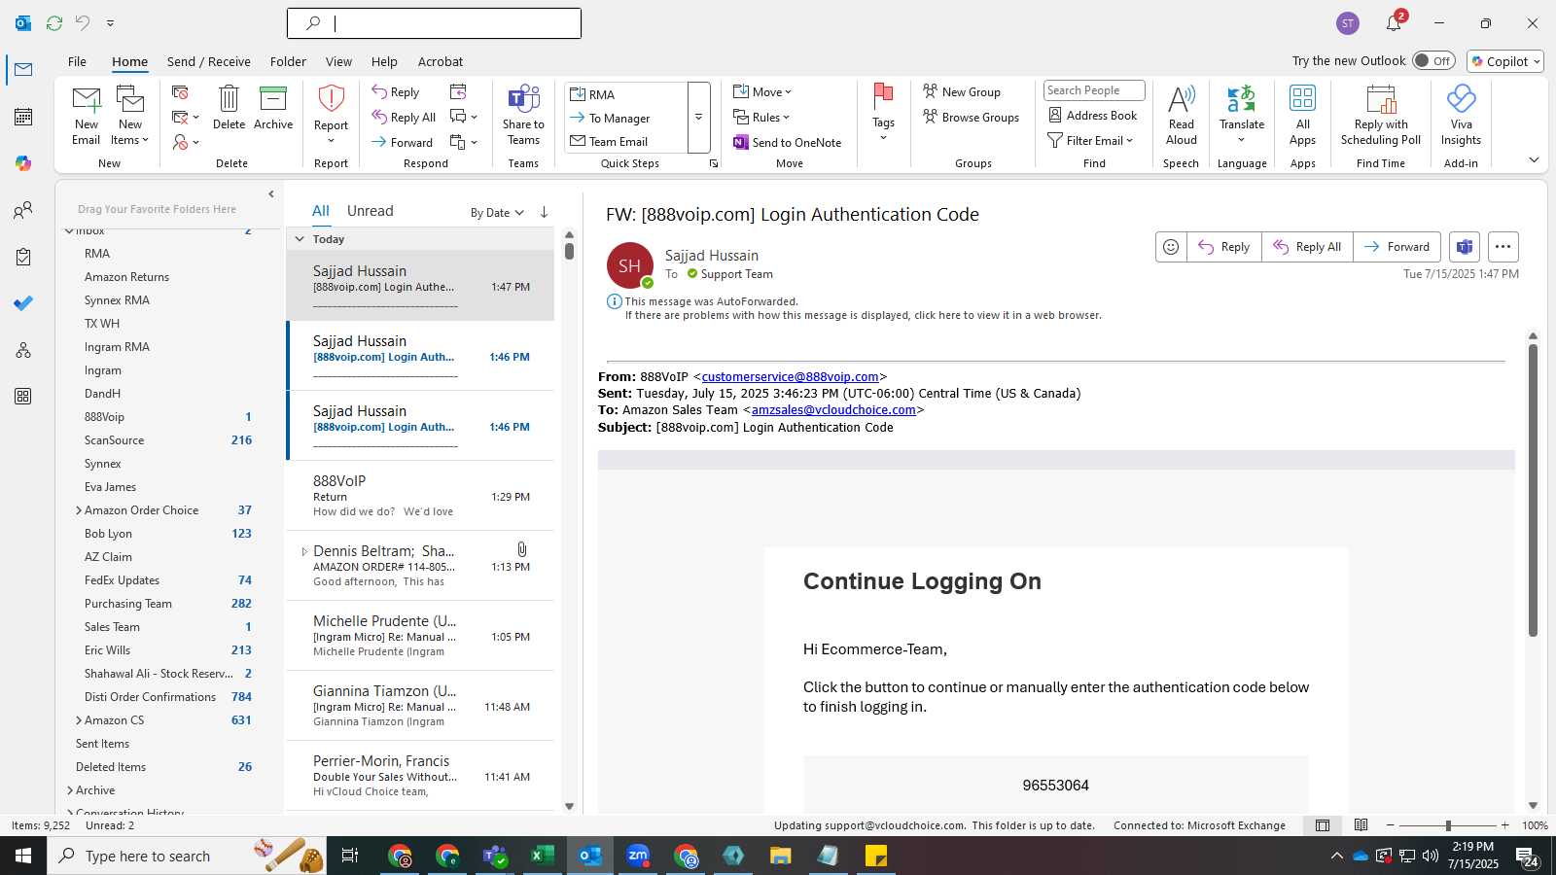Expand the Amazon Order Choice folder
Screen dimensions: 1556x875
click(79, 510)
